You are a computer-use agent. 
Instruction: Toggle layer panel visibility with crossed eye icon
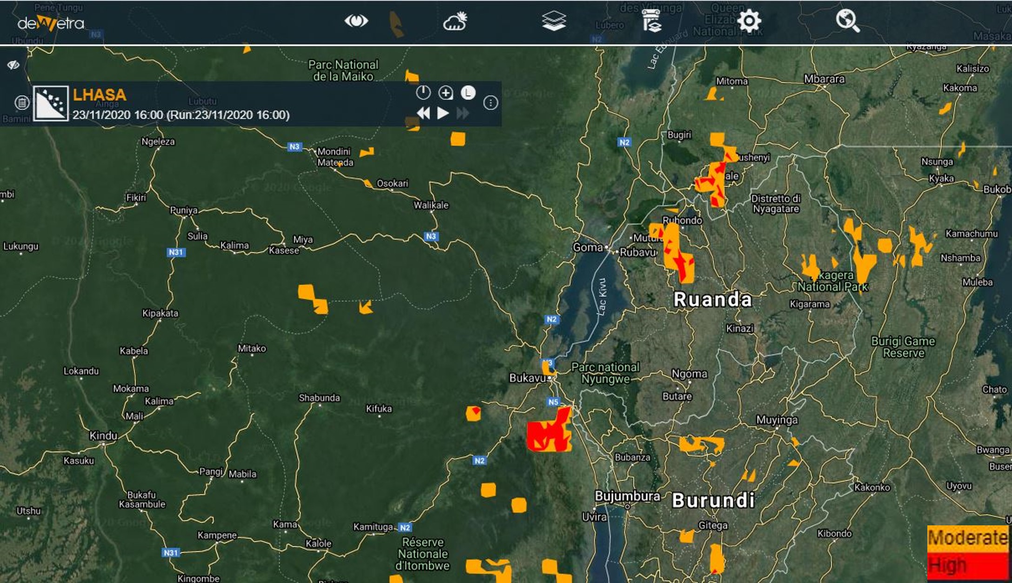click(x=13, y=65)
